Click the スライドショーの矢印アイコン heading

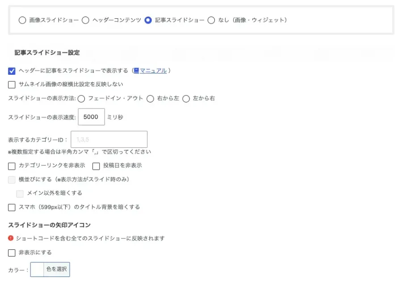[x=49, y=225]
